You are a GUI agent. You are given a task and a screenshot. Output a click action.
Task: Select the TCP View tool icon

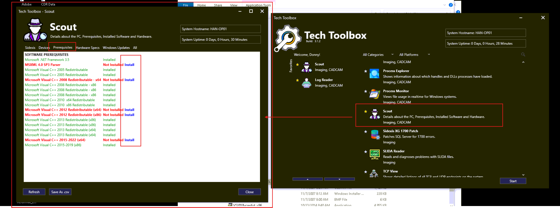click(x=374, y=173)
